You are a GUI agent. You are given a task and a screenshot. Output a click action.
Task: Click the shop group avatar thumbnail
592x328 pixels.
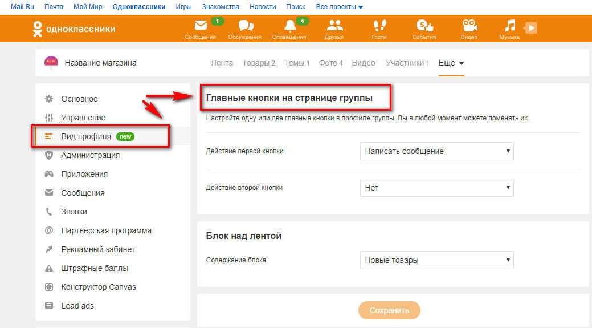tap(51, 62)
